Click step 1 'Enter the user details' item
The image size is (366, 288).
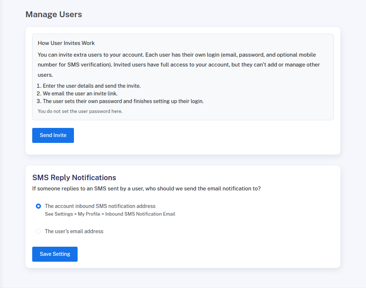click(x=91, y=86)
